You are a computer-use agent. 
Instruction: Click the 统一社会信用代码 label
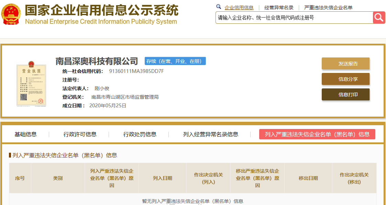tap(83, 72)
